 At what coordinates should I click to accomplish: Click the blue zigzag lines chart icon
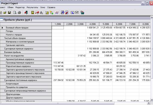[x=57, y=12]
